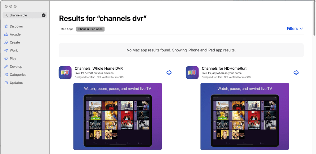Expand the Filters dropdown
Screen dimensions: 316x154
[x=295, y=29]
